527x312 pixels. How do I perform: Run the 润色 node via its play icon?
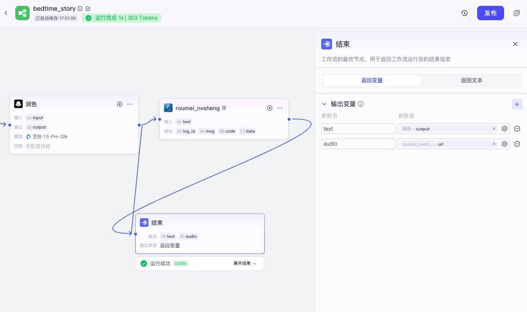click(120, 104)
